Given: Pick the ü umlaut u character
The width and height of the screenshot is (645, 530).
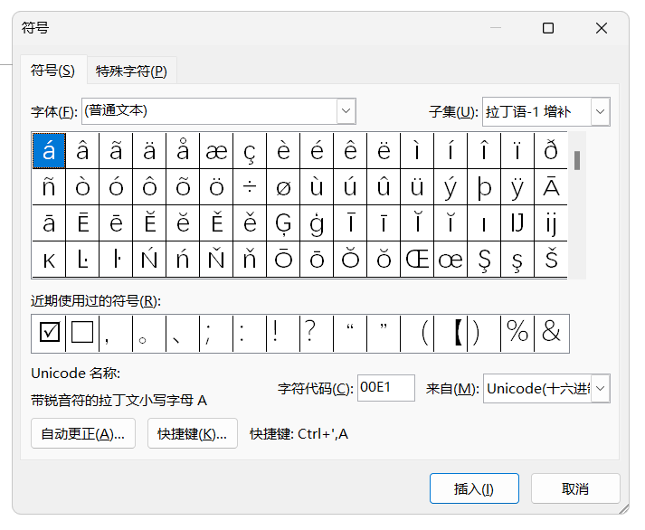Looking at the screenshot, I should (417, 187).
